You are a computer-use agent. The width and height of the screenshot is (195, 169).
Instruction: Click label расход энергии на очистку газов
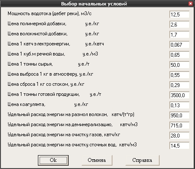coord(67,135)
